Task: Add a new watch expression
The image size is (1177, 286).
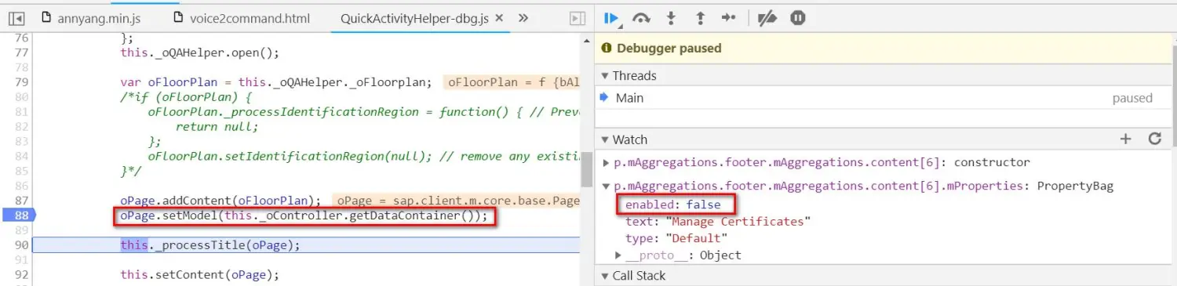Action: pyautogui.click(x=1126, y=139)
